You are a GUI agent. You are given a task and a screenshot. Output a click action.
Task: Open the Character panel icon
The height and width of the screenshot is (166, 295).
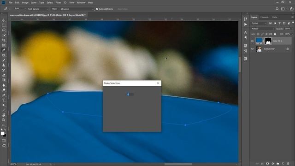(x=246, y=32)
